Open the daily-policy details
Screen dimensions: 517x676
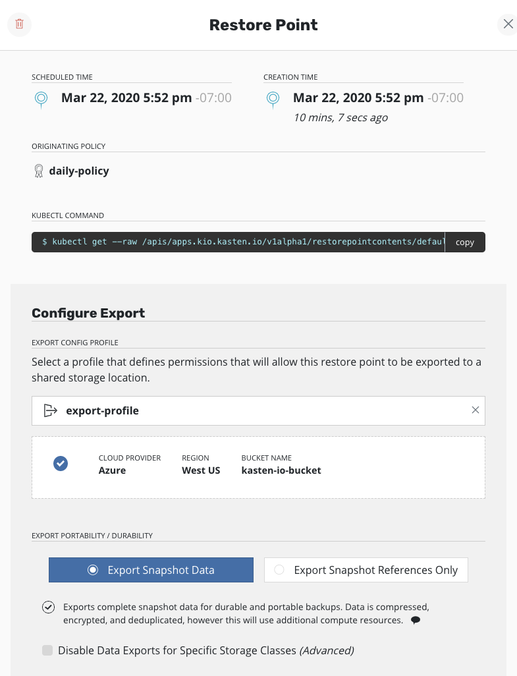tap(79, 171)
